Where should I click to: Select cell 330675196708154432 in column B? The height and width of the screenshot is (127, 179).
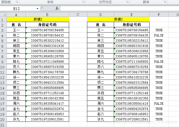click(47, 35)
